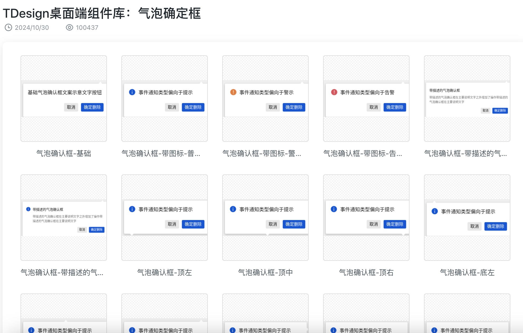Click info icon in 气泡确认框-顶左 card

tap(132, 209)
